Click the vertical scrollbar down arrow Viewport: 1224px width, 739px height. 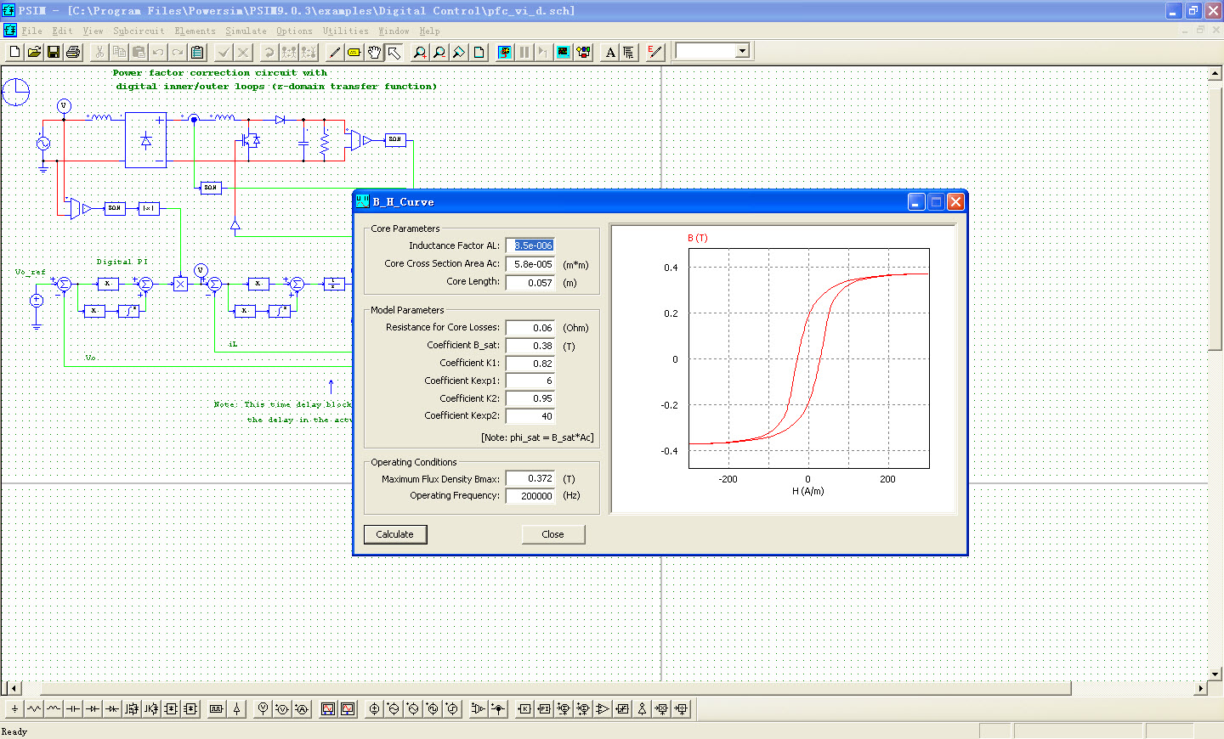tap(1215, 674)
